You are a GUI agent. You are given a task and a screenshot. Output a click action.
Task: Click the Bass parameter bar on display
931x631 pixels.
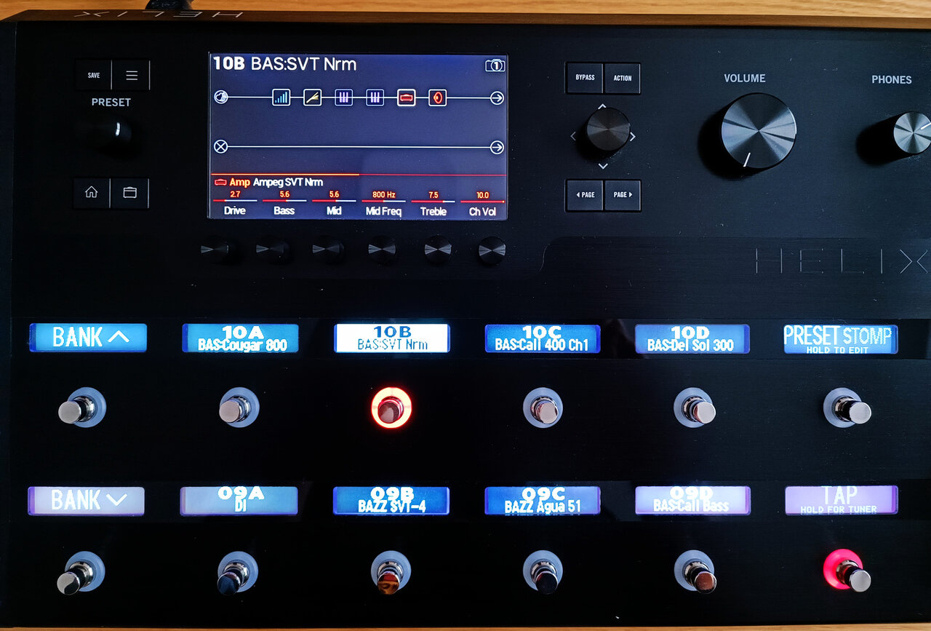(284, 201)
